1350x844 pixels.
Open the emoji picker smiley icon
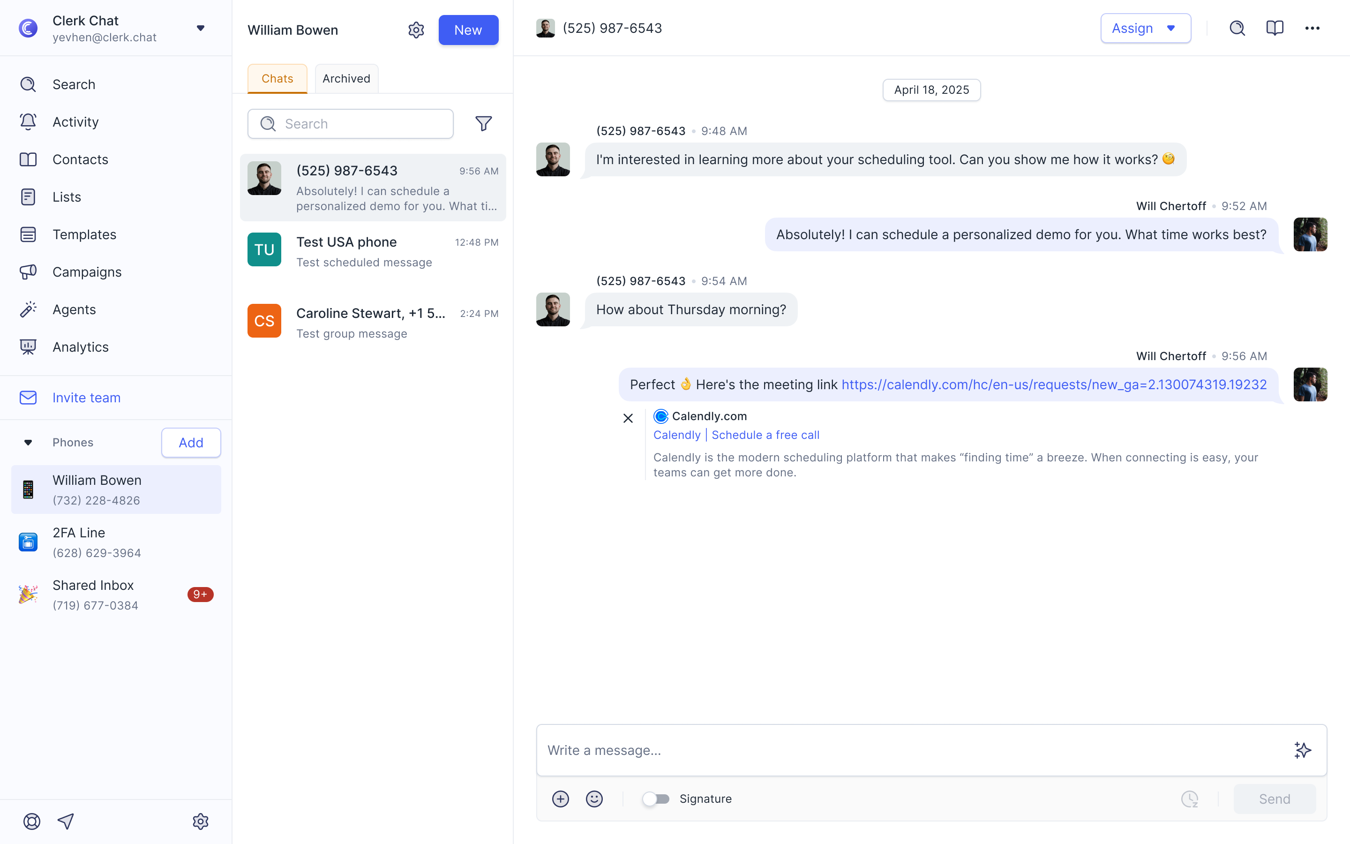(594, 799)
